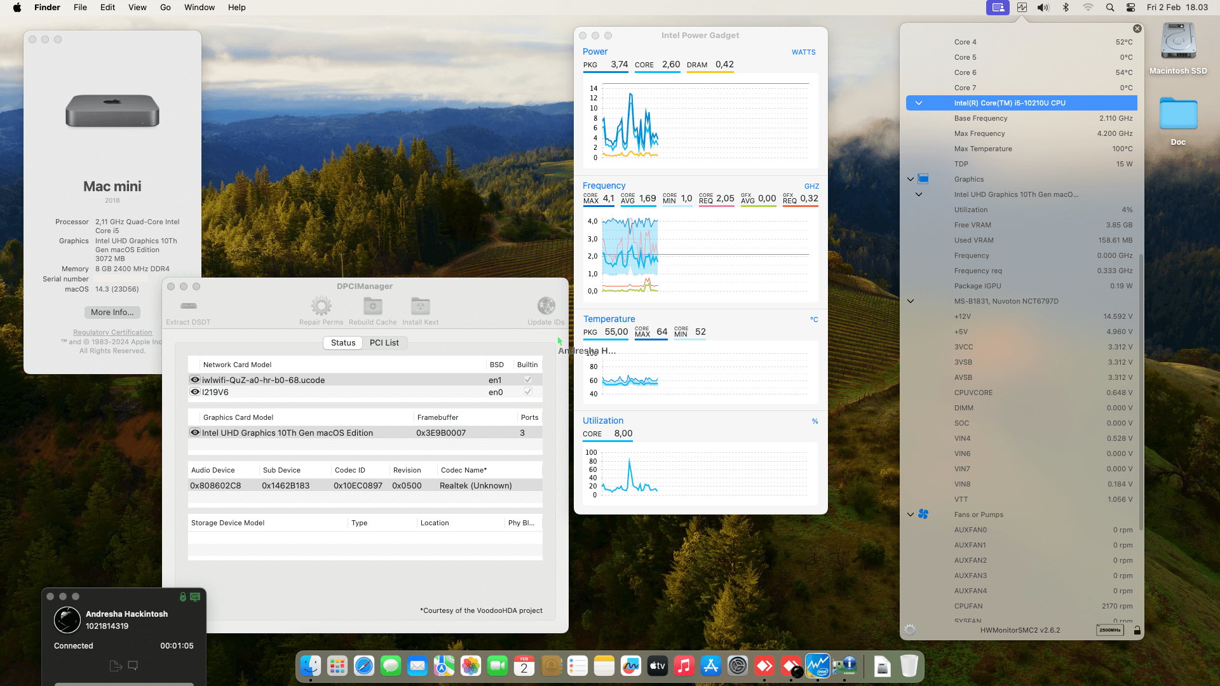Screen dimensions: 1220x686
Task: Collapse the Intel Core i5-10210U CPU section
Action: pyautogui.click(x=918, y=103)
